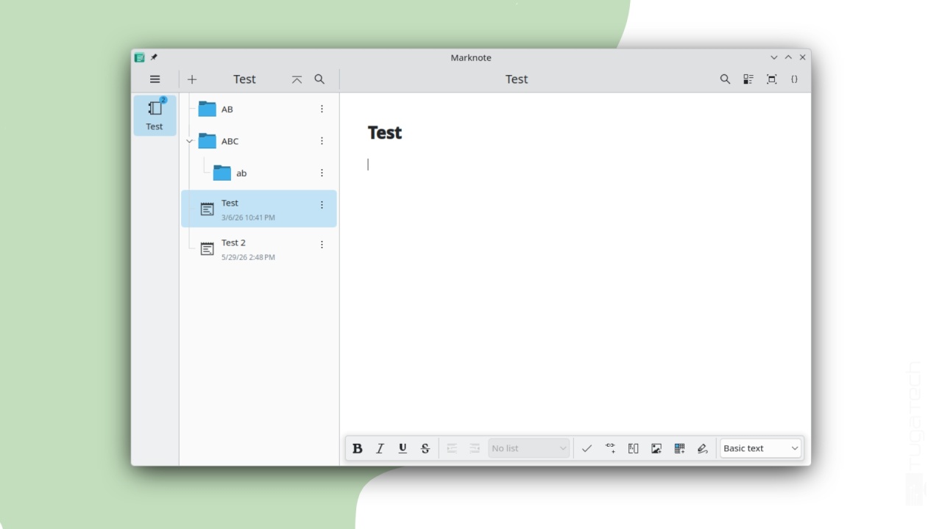Select the Test notebook in left rail

point(155,115)
